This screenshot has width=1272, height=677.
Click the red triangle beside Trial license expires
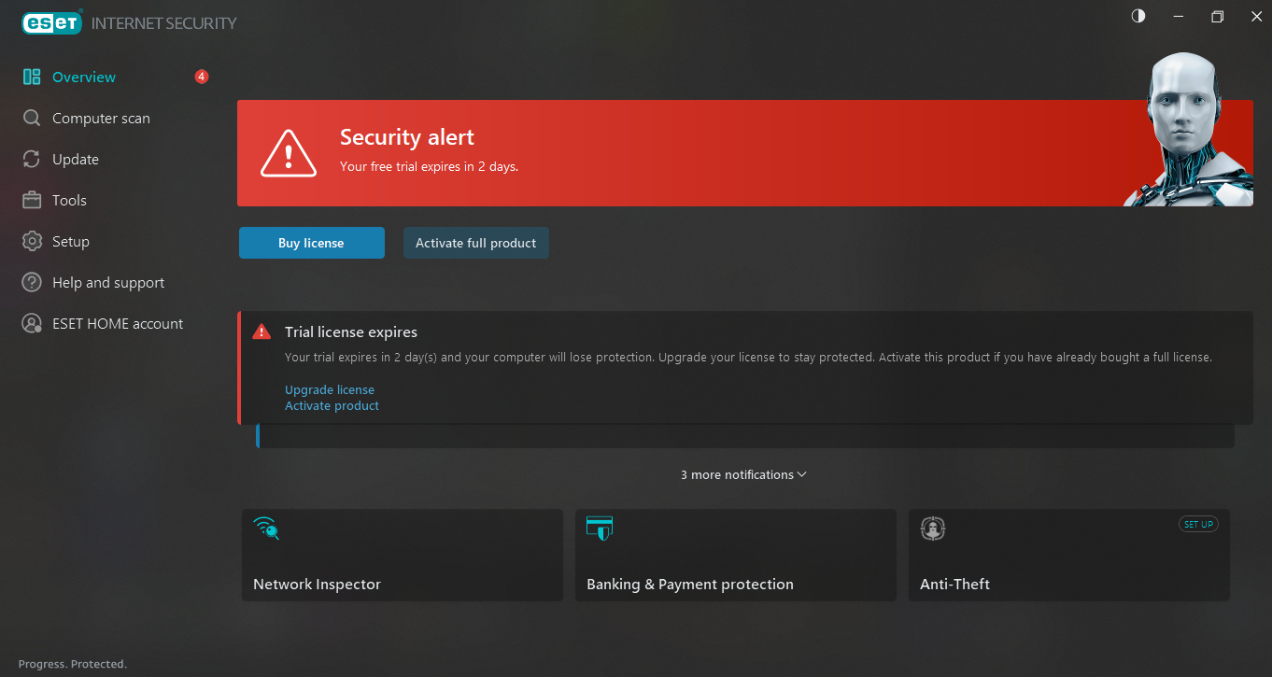pos(261,331)
